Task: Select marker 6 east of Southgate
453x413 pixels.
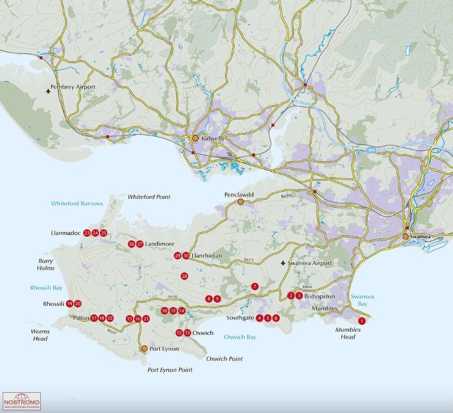Action: click(276, 318)
